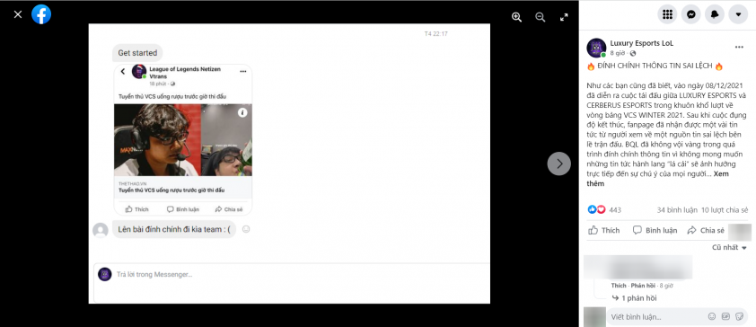Viewport: 756px width, 327px height.
Task: Open post options three-dot menu
Action: coord(739,48)
